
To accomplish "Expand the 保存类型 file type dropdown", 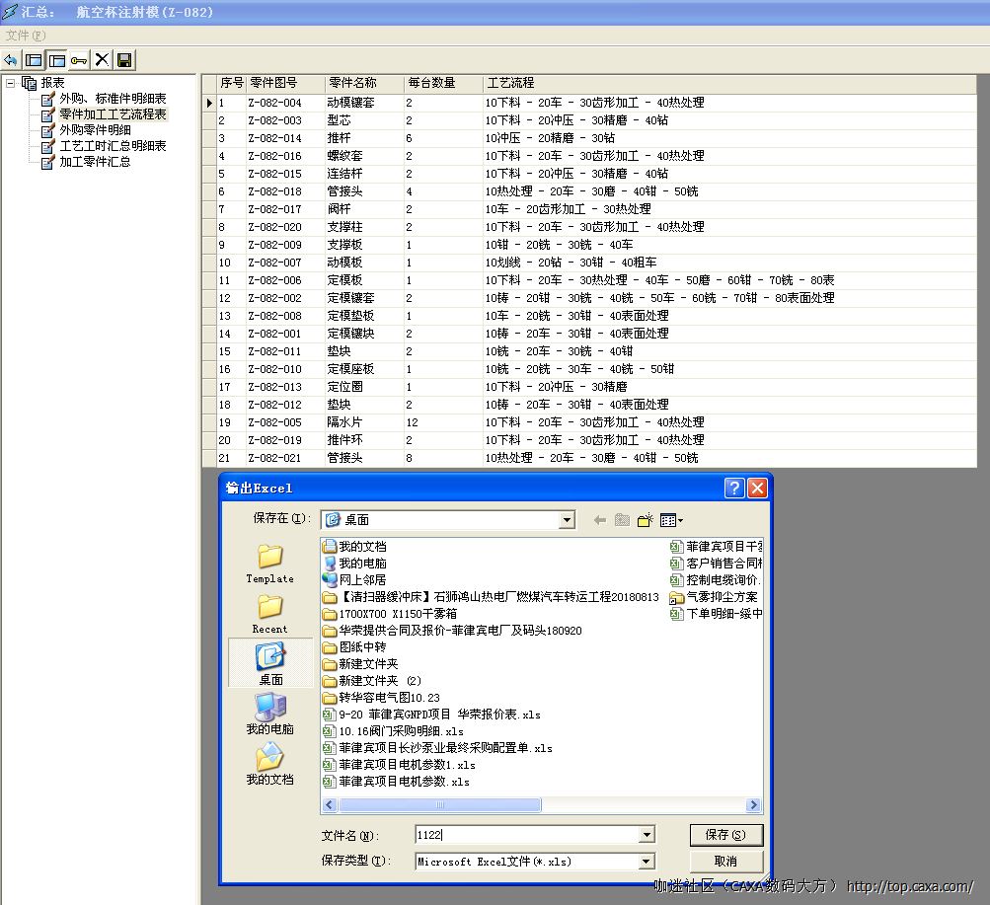I will (x=647, y=862).
